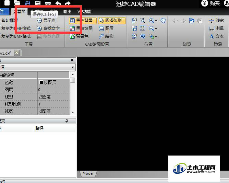Open the properties value combo box dropdown
The width and height of the screenshot is (229, 183).
coord(73,67)
